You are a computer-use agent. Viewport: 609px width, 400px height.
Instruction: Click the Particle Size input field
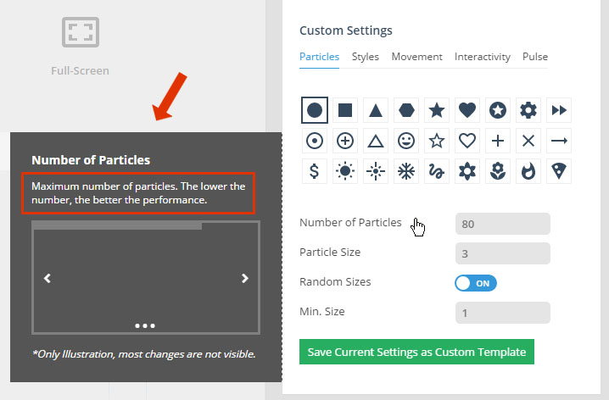503,253
